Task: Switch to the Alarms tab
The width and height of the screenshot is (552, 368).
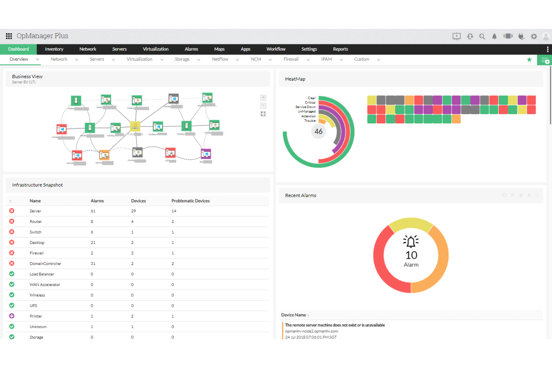Action: pyautogui.click(x=191, y=49)
